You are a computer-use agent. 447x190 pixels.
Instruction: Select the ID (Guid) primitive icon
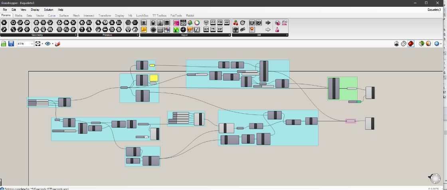pyautogui.click(x=112, y=30)
